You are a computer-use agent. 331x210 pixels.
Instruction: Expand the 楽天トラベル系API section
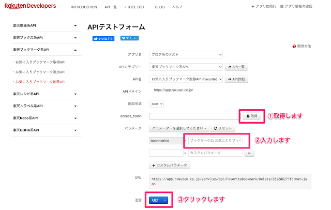tap(46, 106)
